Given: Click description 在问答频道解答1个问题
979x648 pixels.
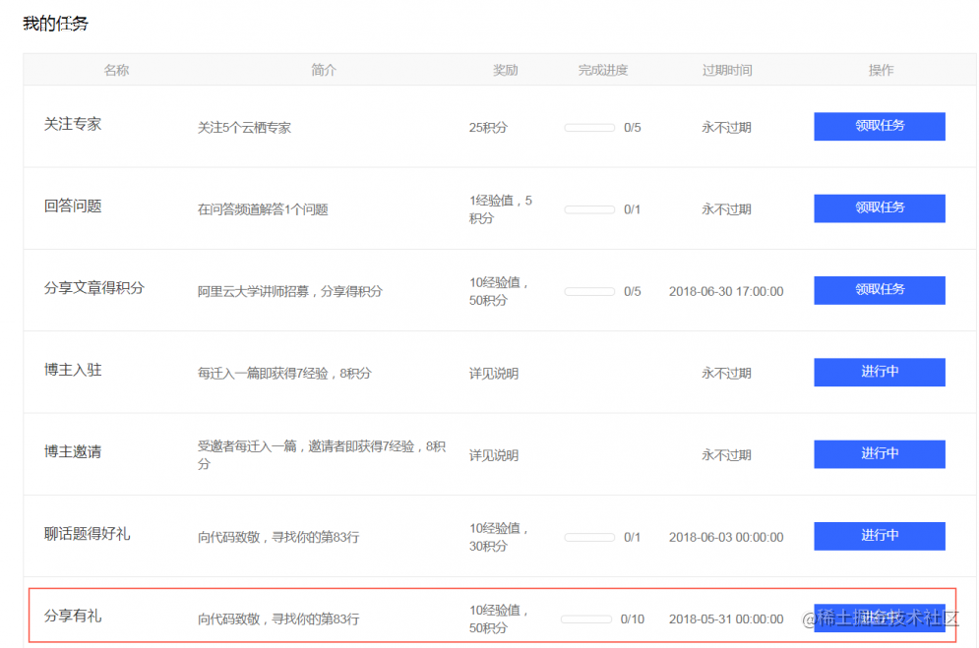Looking at the screenshot, I should click(x=263, y=209).
